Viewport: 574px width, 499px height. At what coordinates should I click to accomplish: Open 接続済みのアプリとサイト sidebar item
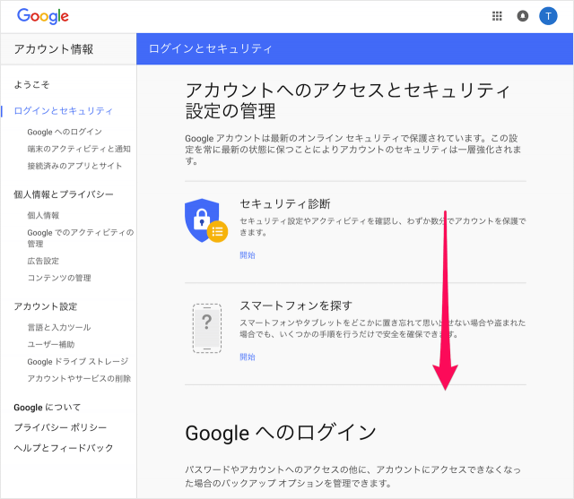(x=74, y=166)
